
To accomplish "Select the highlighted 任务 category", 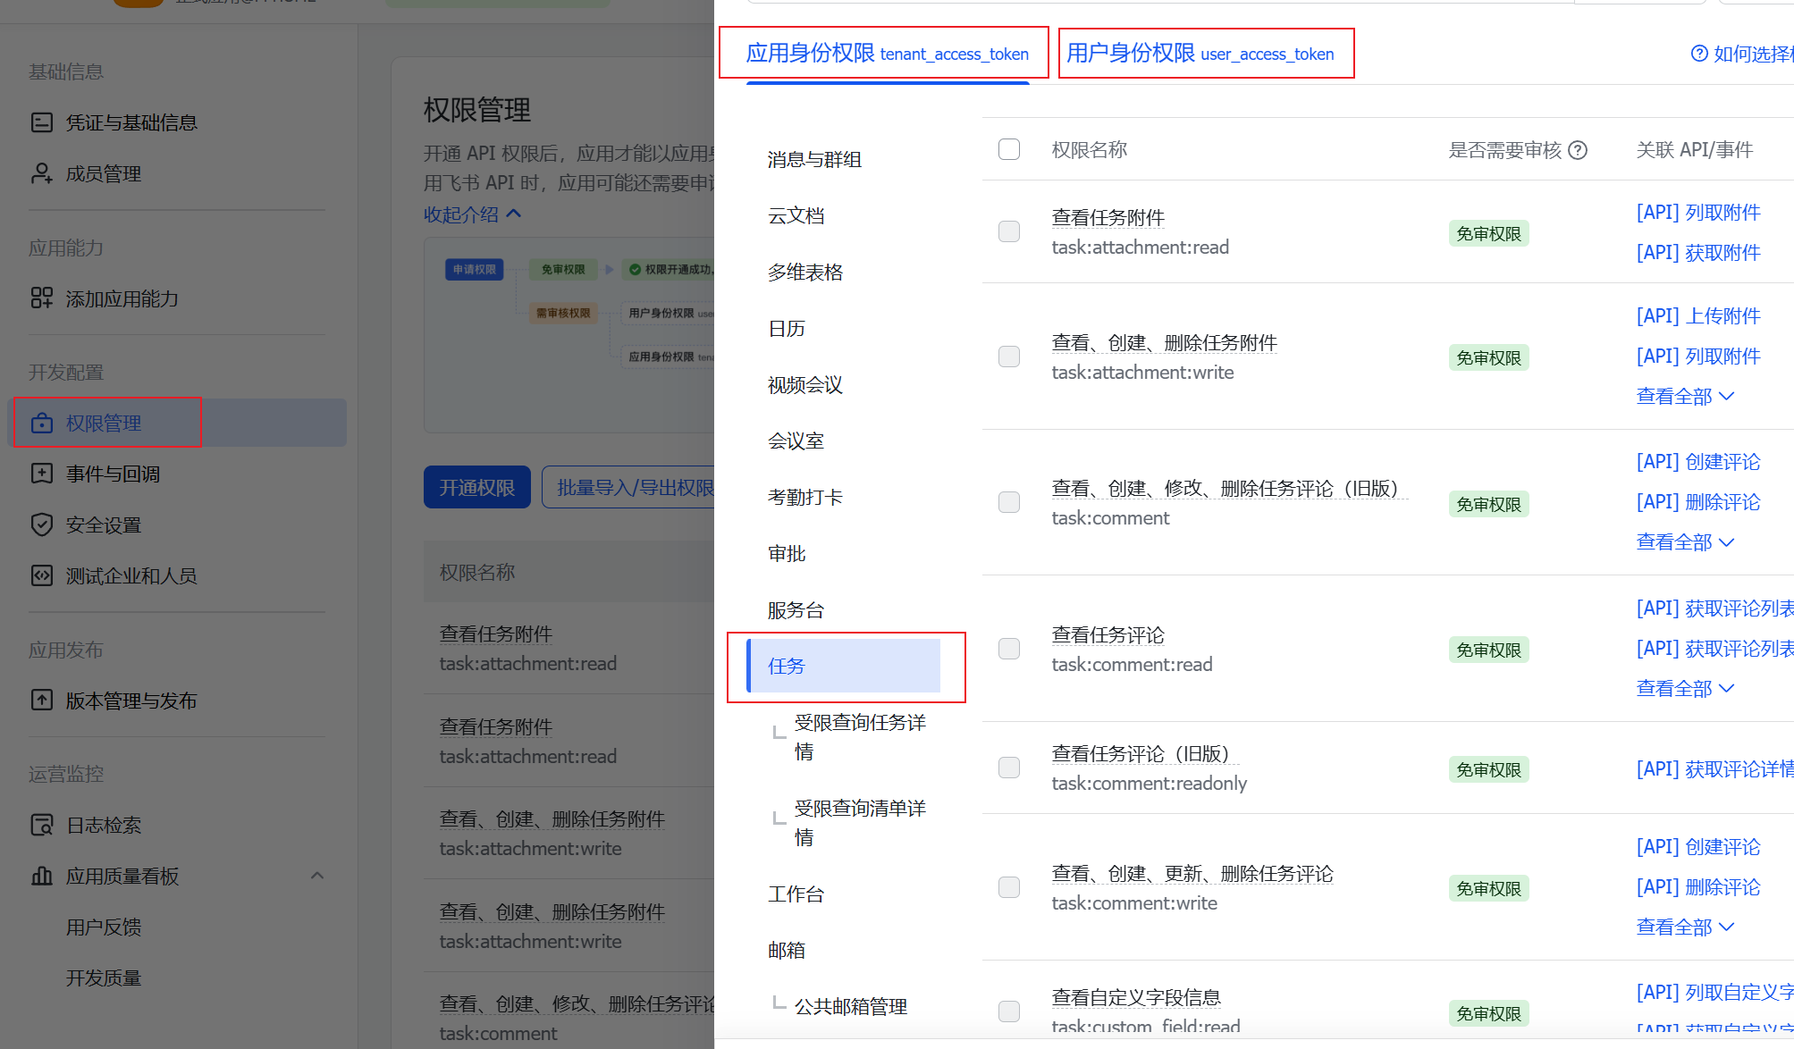I will pos(844,666).
